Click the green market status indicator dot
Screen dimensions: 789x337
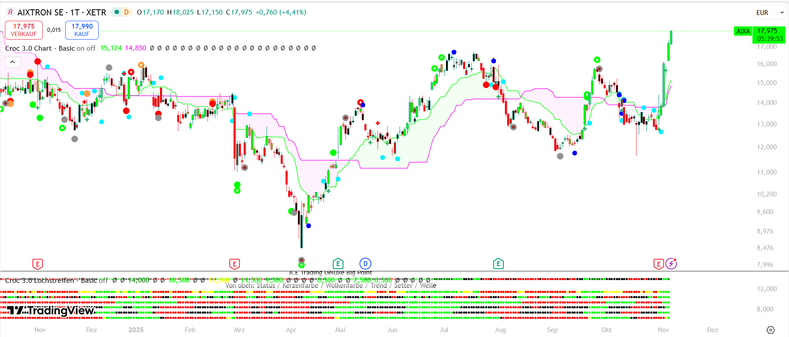coord(117,12)
